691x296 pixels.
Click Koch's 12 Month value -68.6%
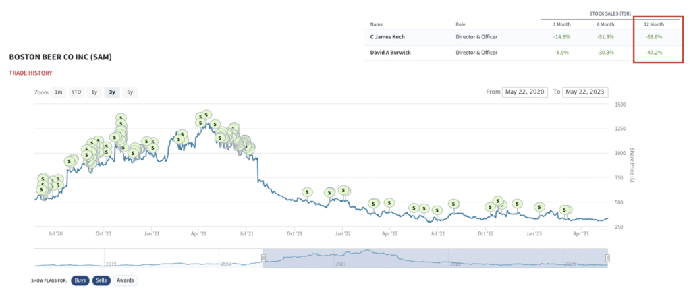pyautogui.click(x=655, y=37)
